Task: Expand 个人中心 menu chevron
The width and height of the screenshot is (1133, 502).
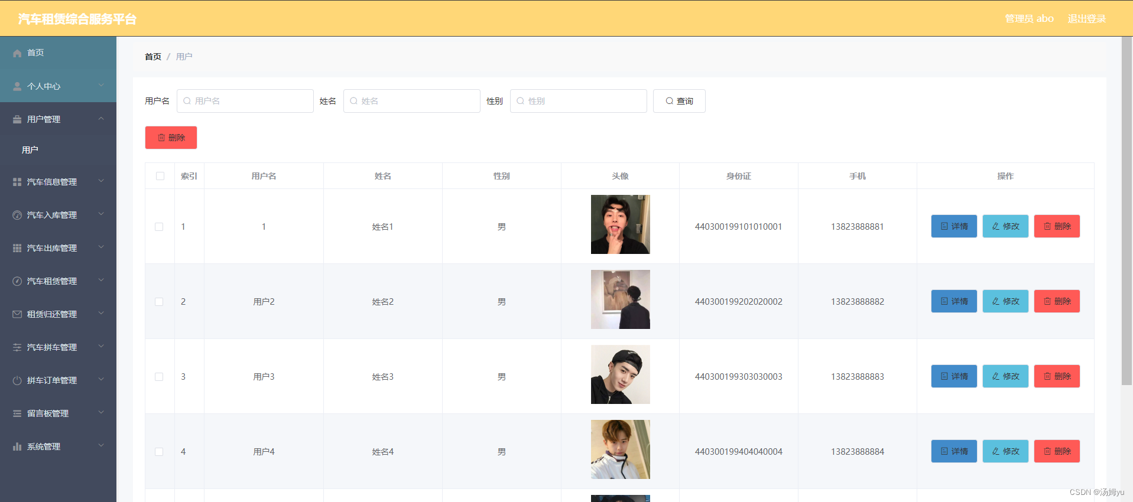Action: (101, 86)
